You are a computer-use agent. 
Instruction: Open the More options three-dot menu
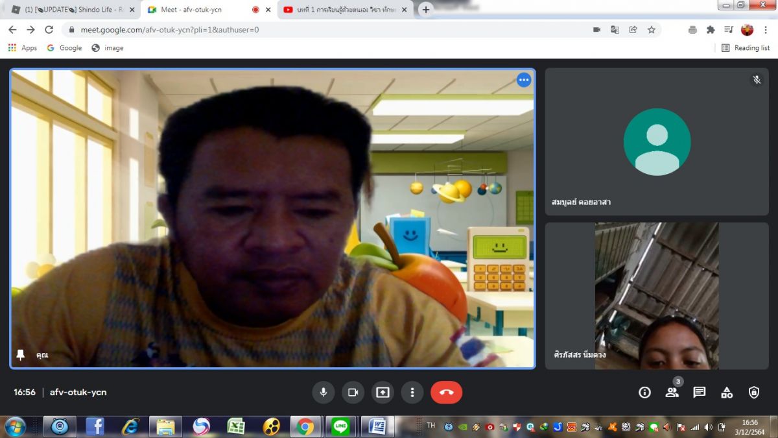[x=412, y=393]
